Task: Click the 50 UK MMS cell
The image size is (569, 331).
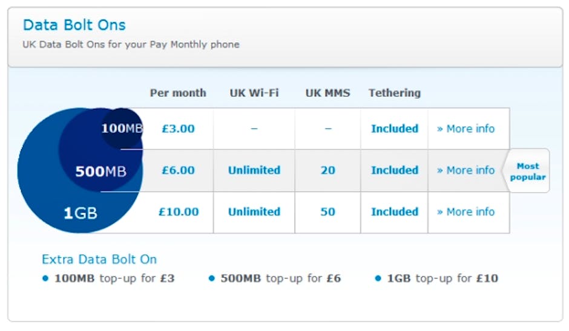Action: (x=327, y=212)
